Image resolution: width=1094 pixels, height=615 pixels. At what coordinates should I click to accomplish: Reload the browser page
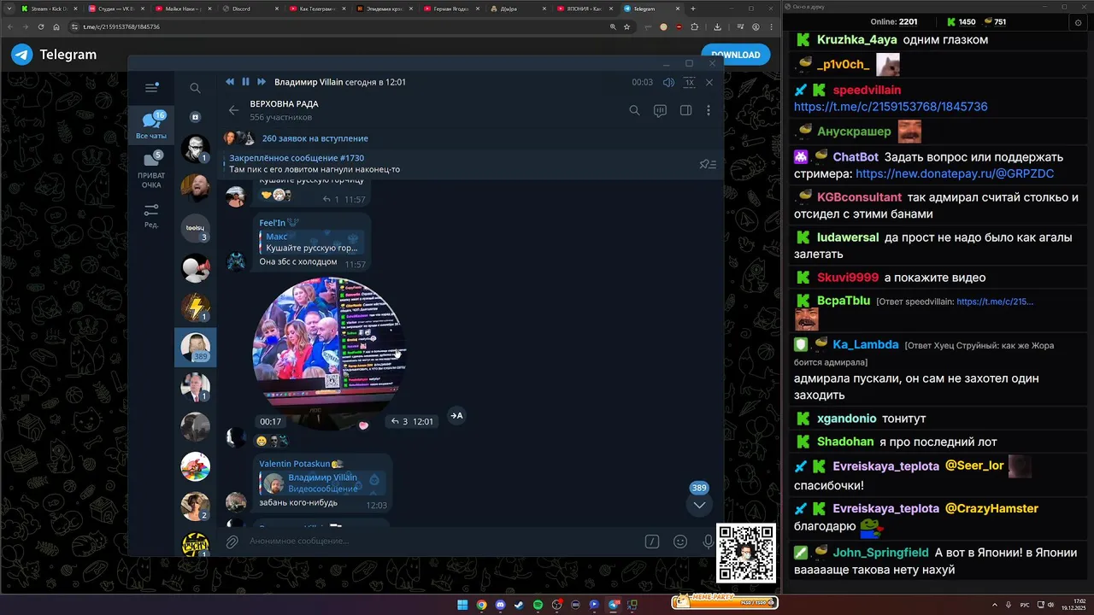coord(40,26)
